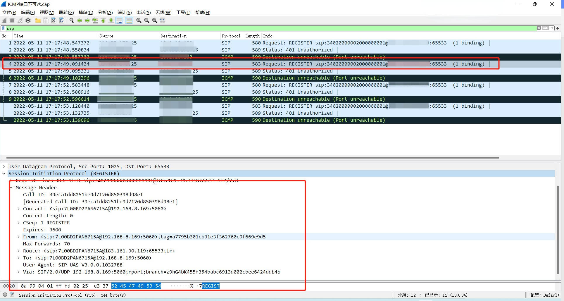Sort packets by the Info column
Viewport: 564px width, 301px height.
(411, 36)
